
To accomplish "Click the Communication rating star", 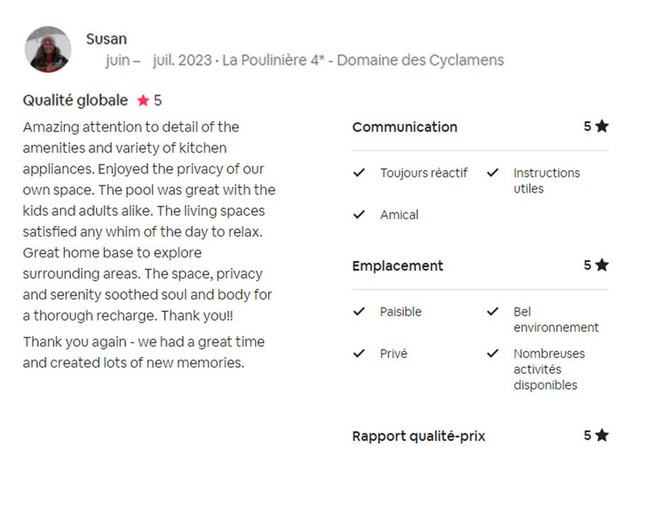I will tap(602, 126).
